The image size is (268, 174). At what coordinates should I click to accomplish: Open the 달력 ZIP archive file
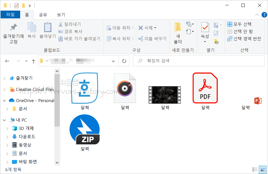85,132
